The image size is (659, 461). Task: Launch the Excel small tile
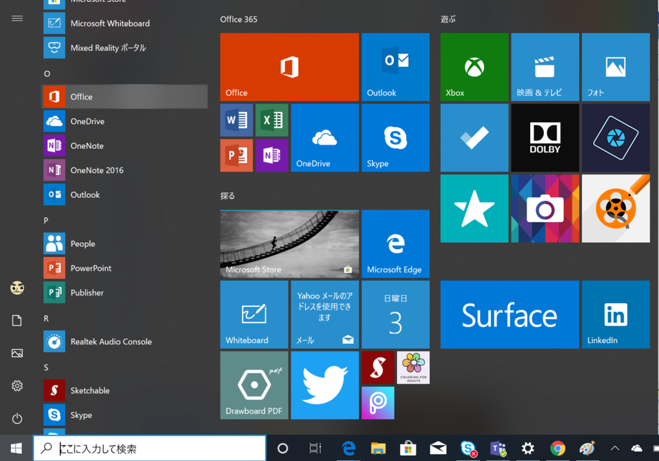tap(272, 120)
